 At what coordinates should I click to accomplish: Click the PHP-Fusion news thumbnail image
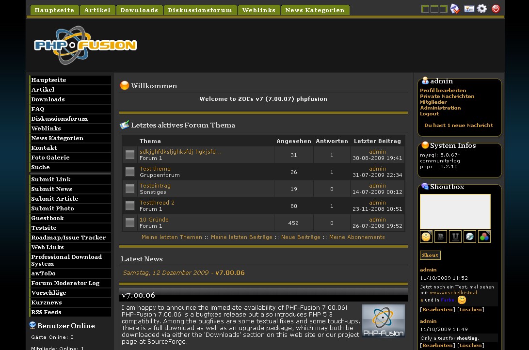383,320
